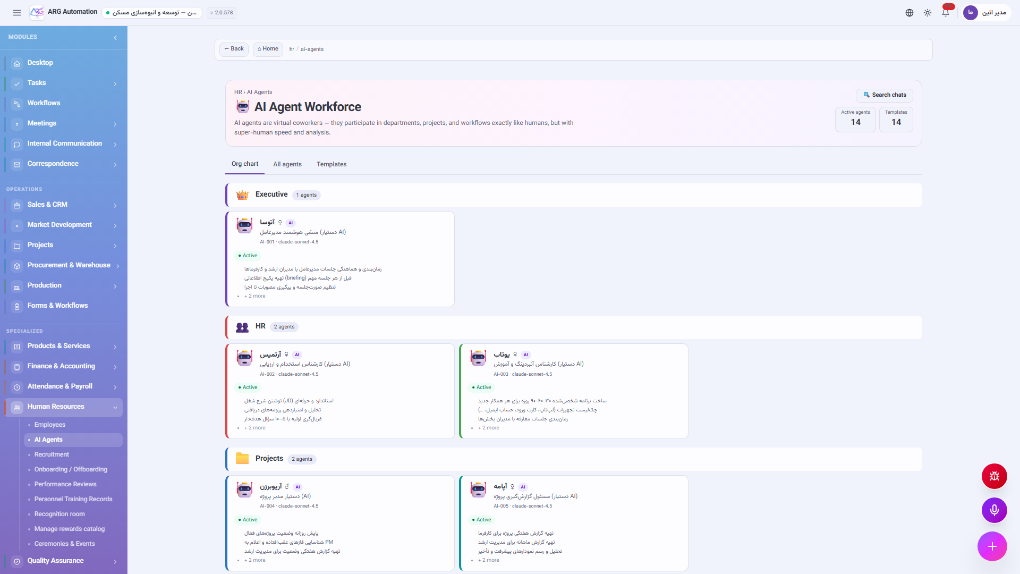The height and width of the screenshot is (574, 1020).
Task: Show more tasks for agent AI-002
Action: (254, 428)
